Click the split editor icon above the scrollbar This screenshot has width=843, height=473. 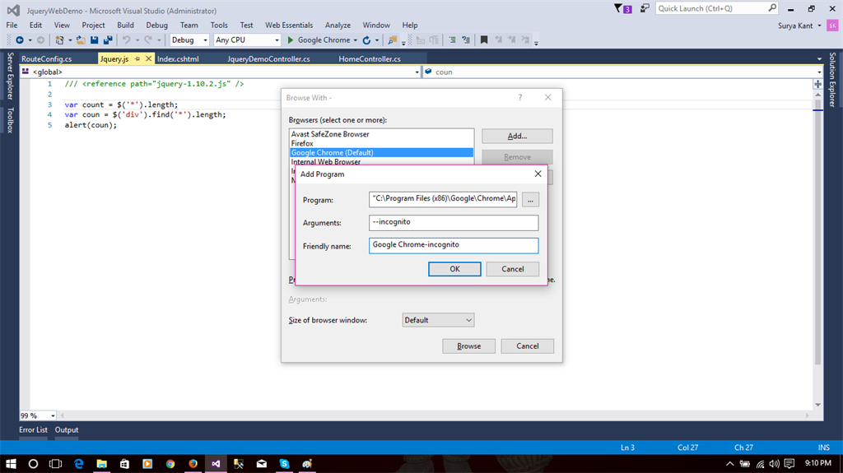click(x=817, y=84)
